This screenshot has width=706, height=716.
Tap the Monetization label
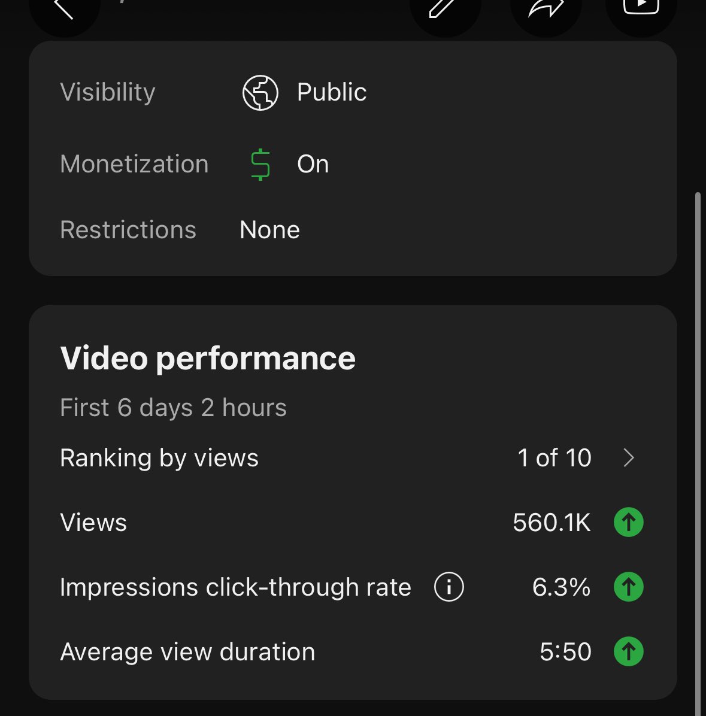tap(134, 164)
